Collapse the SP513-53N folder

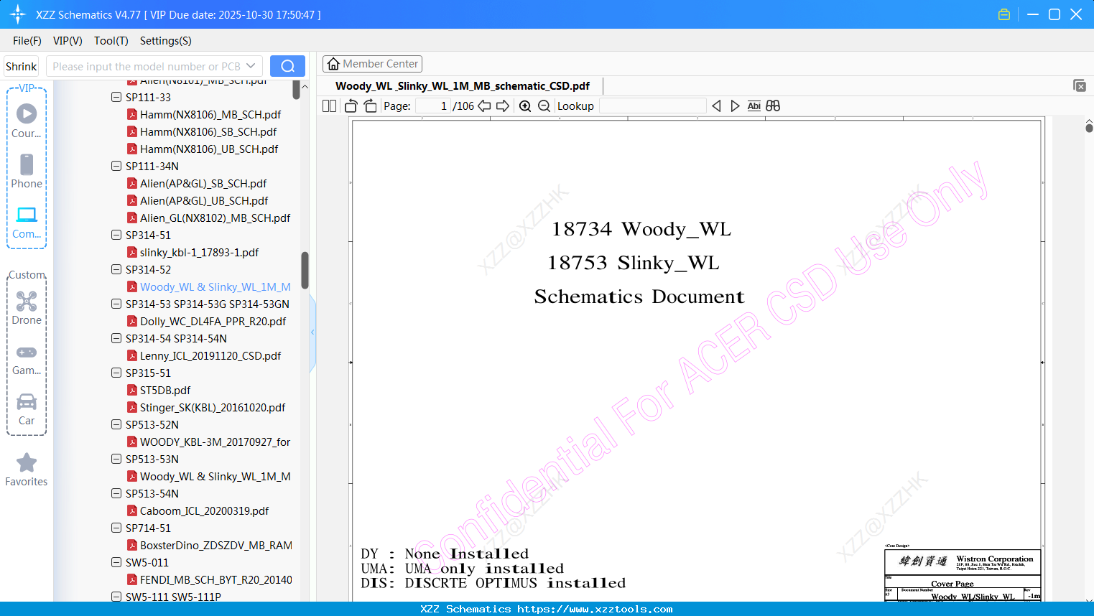tap(116, 459)
